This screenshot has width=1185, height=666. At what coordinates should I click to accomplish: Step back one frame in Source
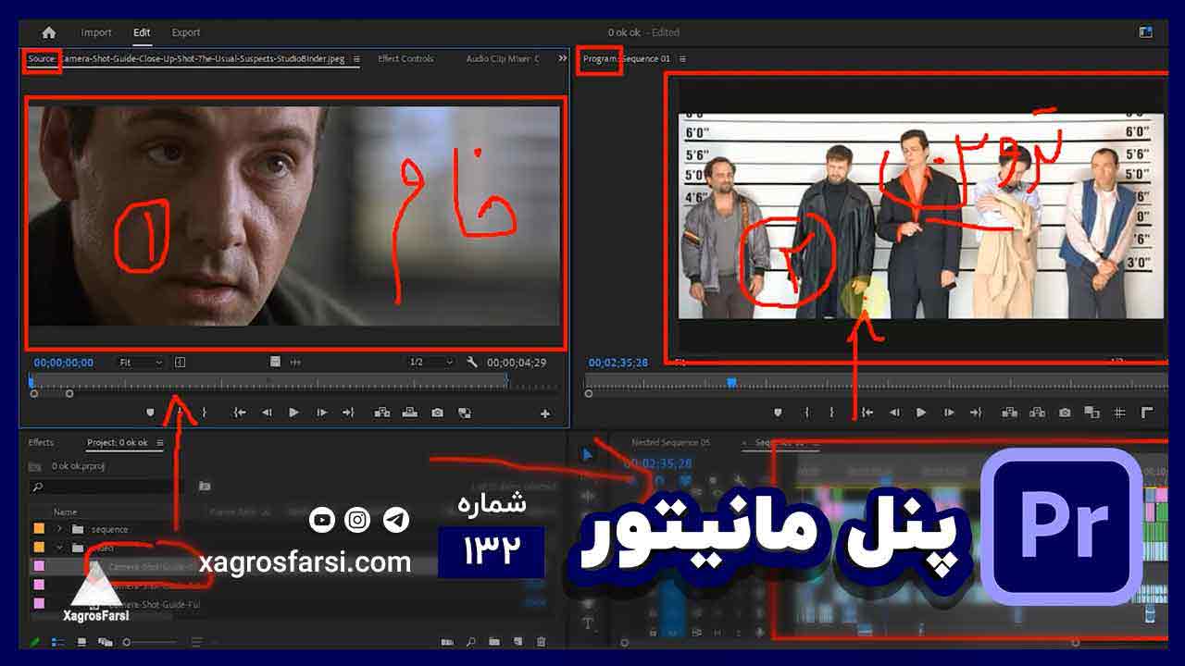(x=267, y=413)
